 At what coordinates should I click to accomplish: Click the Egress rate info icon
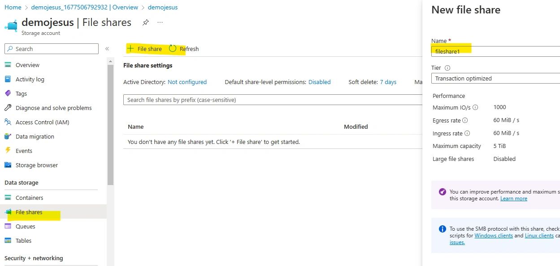click(465, 120)
